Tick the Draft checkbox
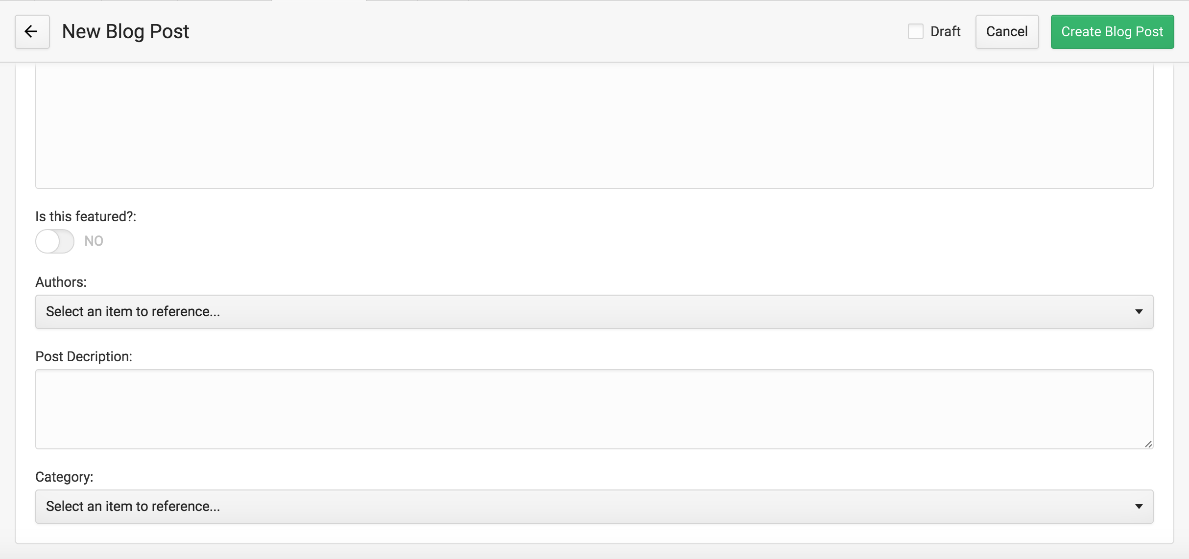The height and width of the screenshot is (559, 1189). point(915,31)
